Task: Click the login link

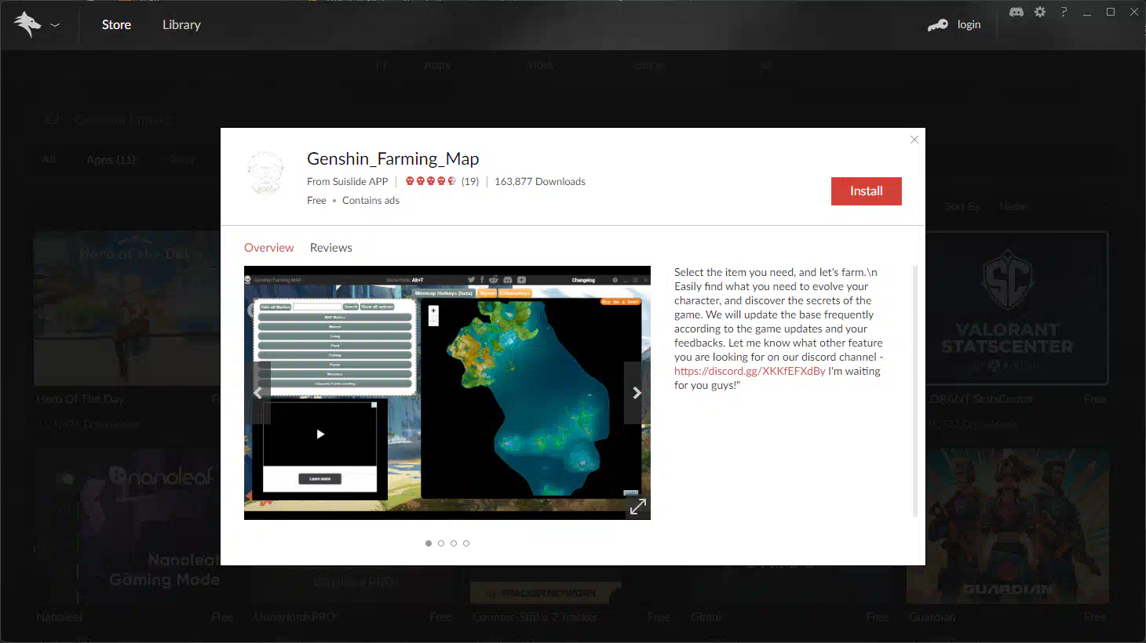Action: 969,24
